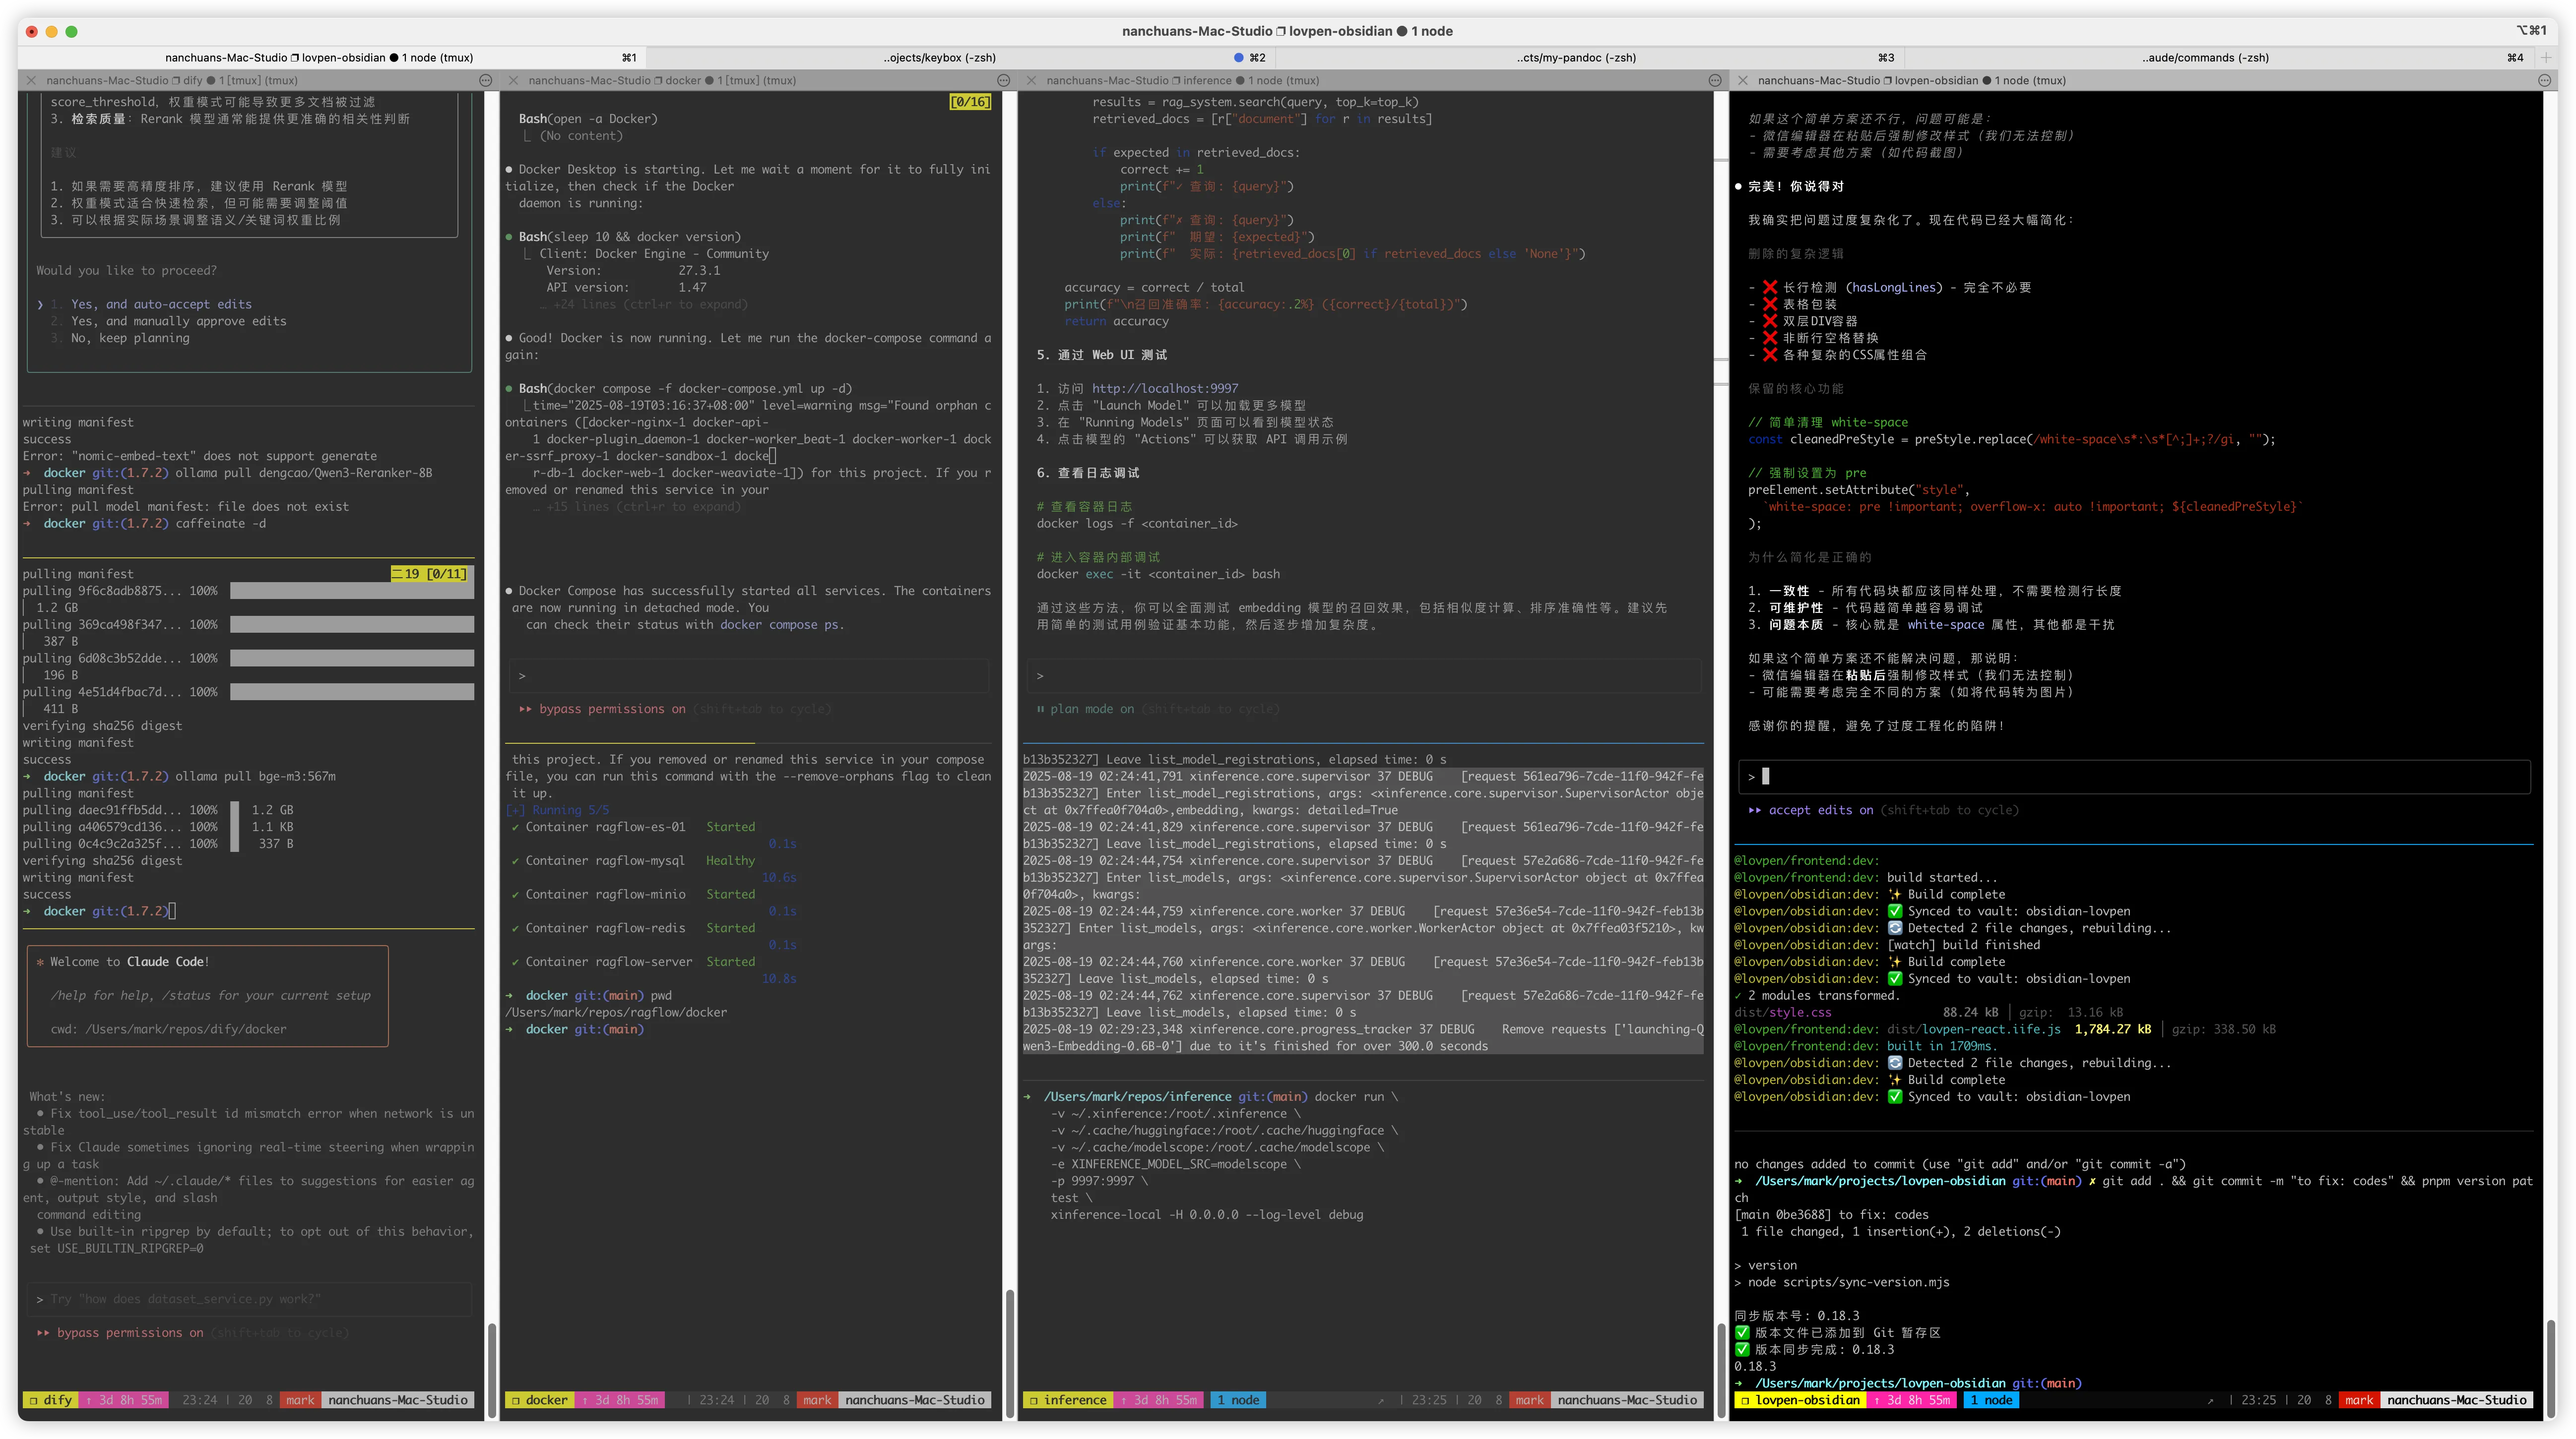Click progress bar for pulling 9f6c8adb8875

(352, 592)
